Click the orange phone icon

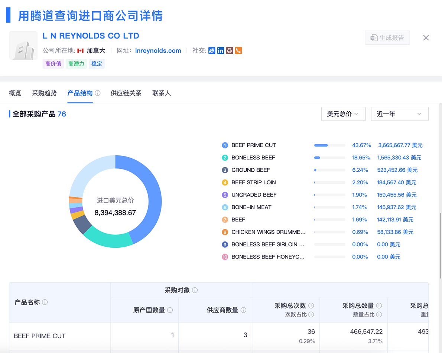coord(238,51)
